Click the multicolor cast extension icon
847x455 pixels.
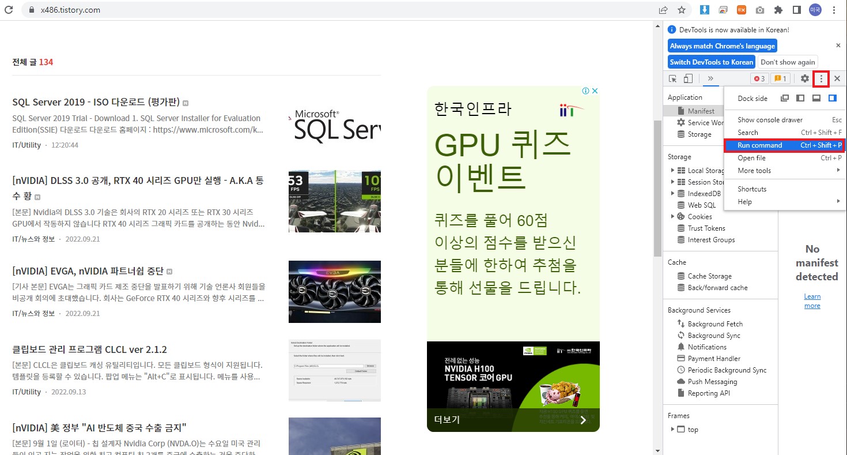pos(723,10)
